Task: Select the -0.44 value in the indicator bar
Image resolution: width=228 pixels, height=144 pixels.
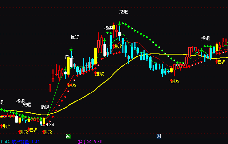Action: (5, 142)
